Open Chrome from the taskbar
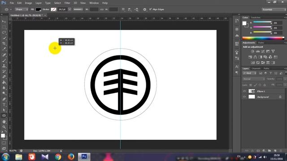The height and width of the screenshot is (161, 287). 58,157
